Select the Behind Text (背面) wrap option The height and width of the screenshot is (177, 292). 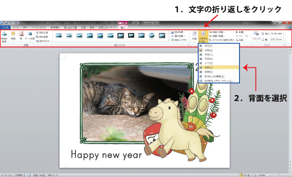pyautogui.click(x=219, y=67)
